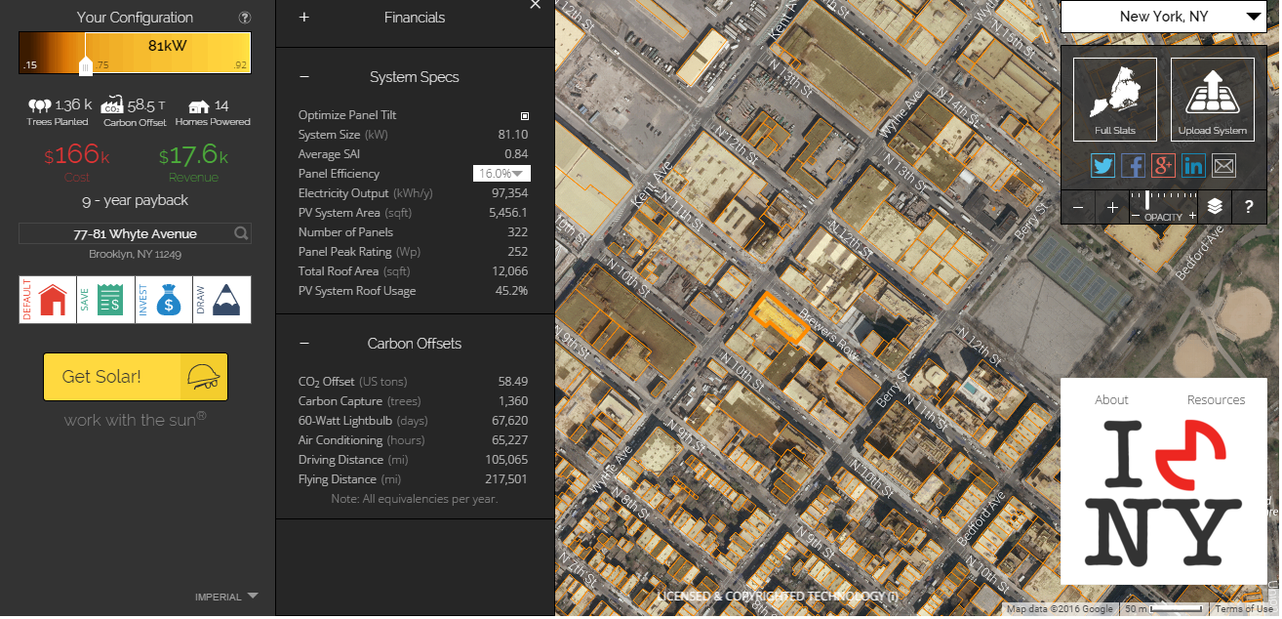The image size is (1282, 619).
Task: Click the Driving Distance value 105,065
Action: click(506, 460)
